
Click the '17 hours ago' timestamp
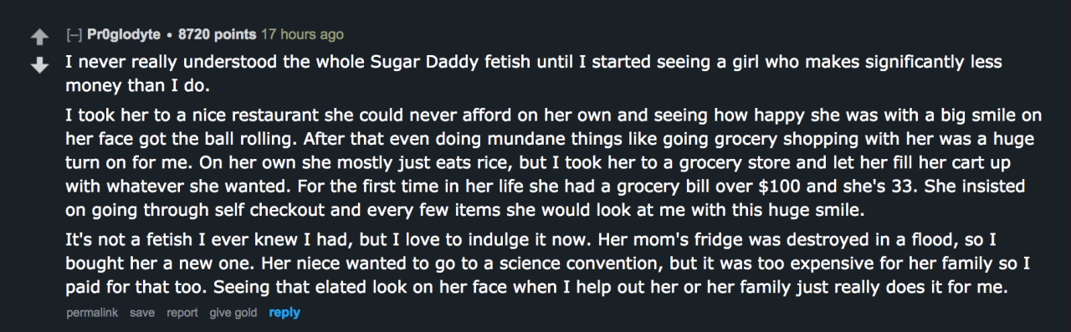pos(302,35)
